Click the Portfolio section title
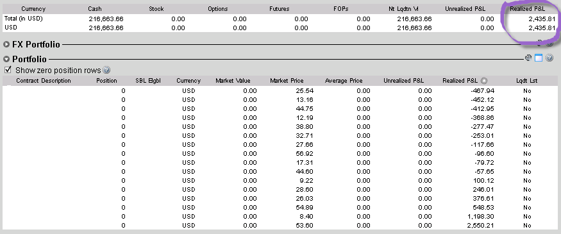561x234 pixels. pyautogui.click(x=29, y=59)
